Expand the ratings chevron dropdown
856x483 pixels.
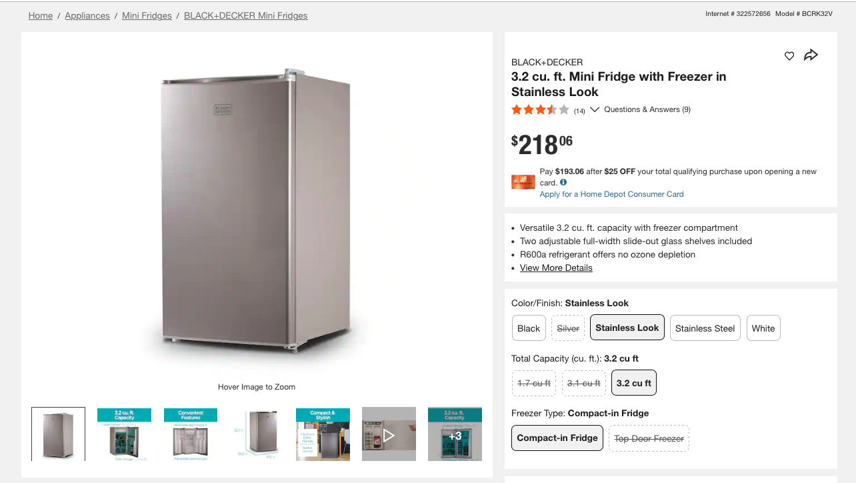[595, 109]
